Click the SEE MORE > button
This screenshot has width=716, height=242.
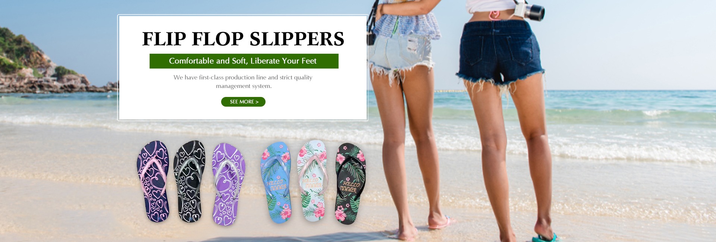[x=243, y=102]
